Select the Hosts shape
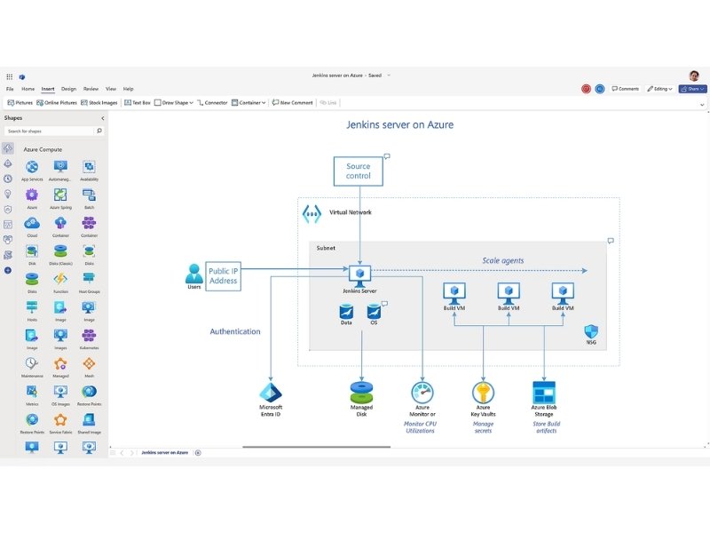The height and width of the screenshot is (533, 710). [x=32, y=311]
